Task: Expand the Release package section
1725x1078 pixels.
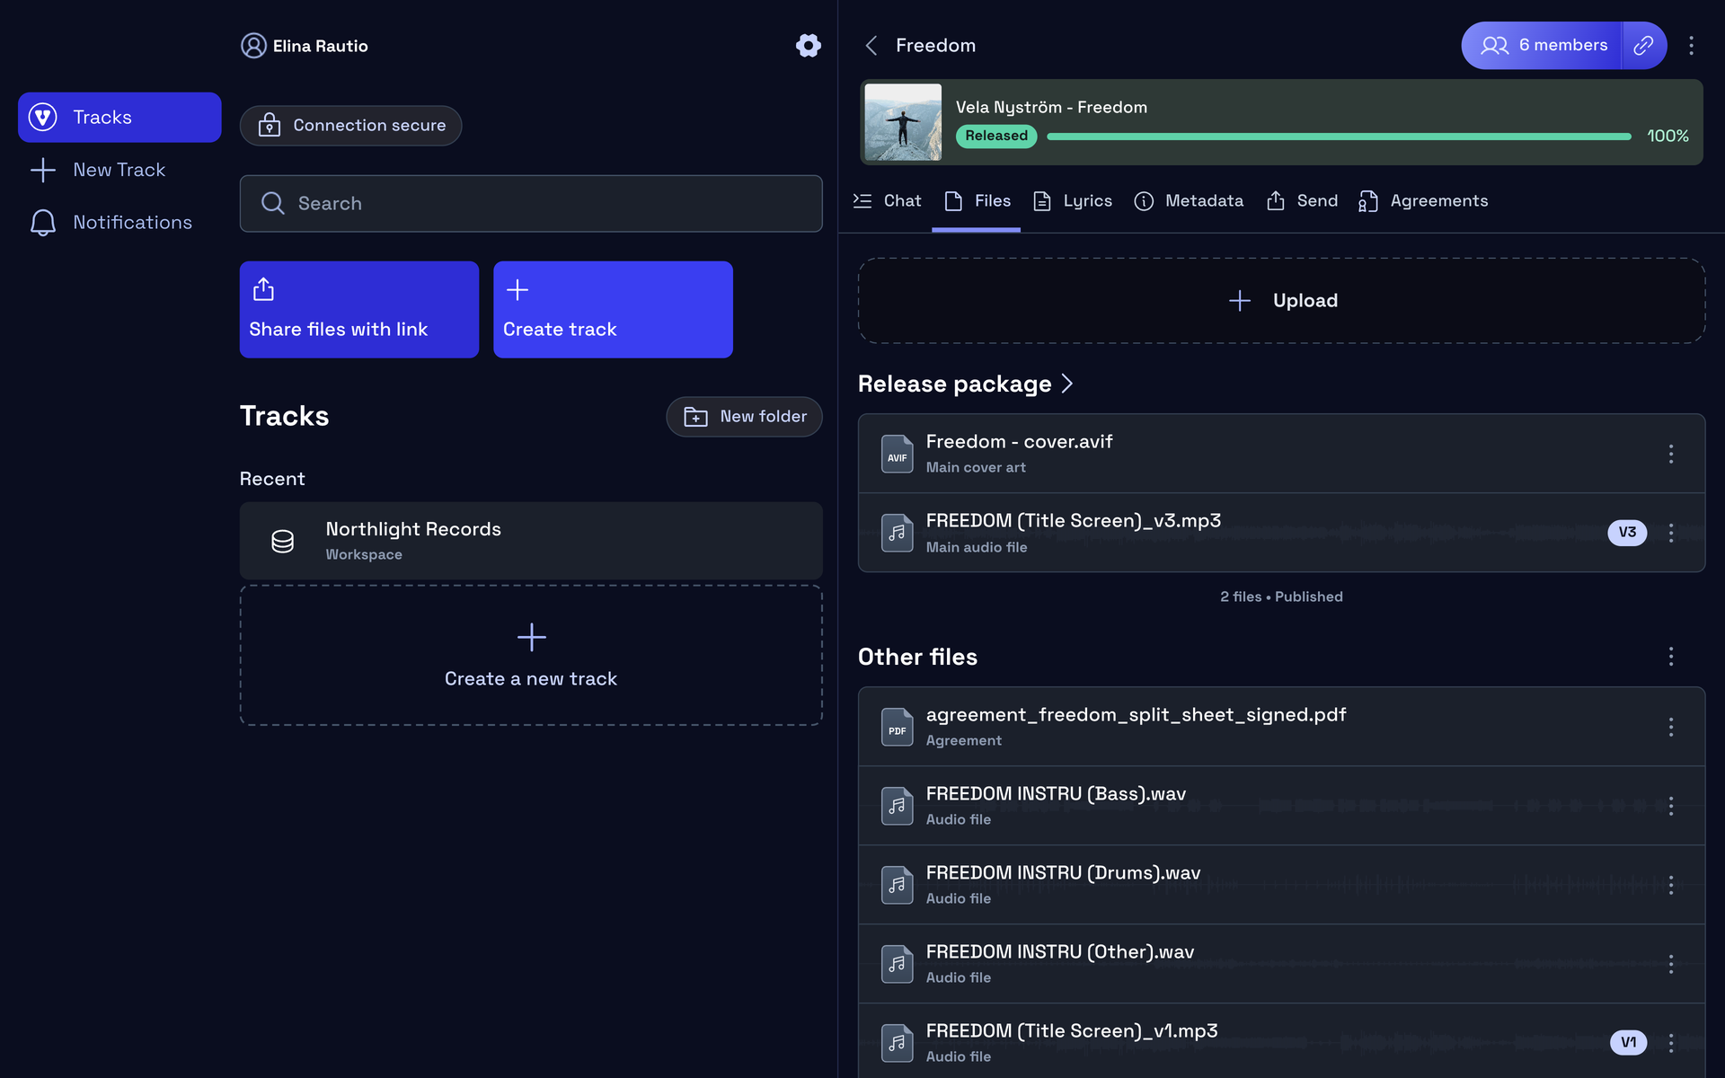Action: pyautogui.click(x=966, y=384)
